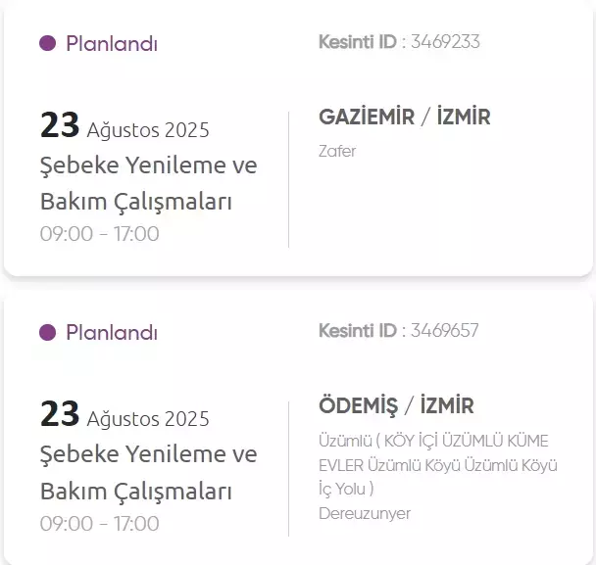Click the purple status dot on the Ödemiş card
The height and width of the screenshot is (565, 596).
(47, 332)
